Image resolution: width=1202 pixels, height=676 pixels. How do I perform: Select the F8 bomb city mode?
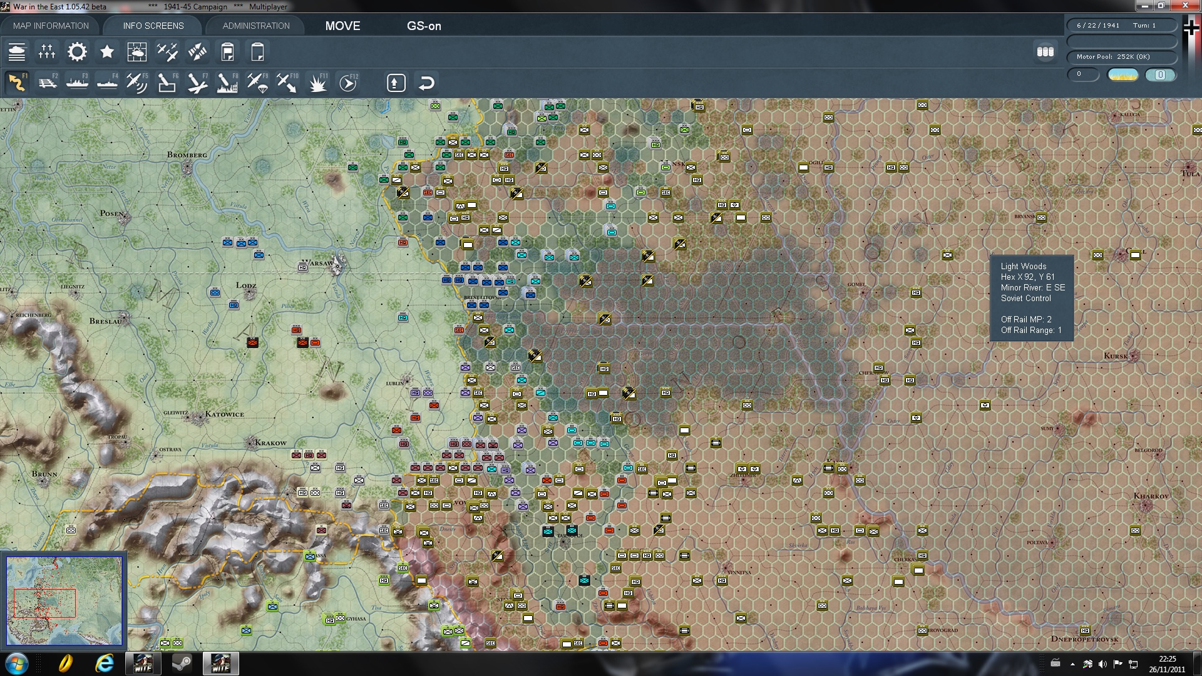227,83
